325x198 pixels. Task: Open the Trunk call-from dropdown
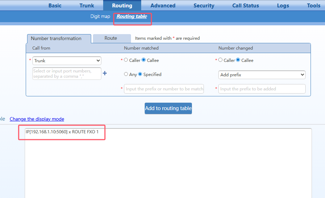pos(67,61)
